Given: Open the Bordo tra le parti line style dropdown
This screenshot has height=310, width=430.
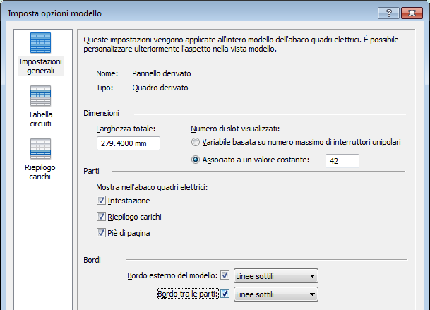Looking at the screenshot, I should click(x=276, y=294).
